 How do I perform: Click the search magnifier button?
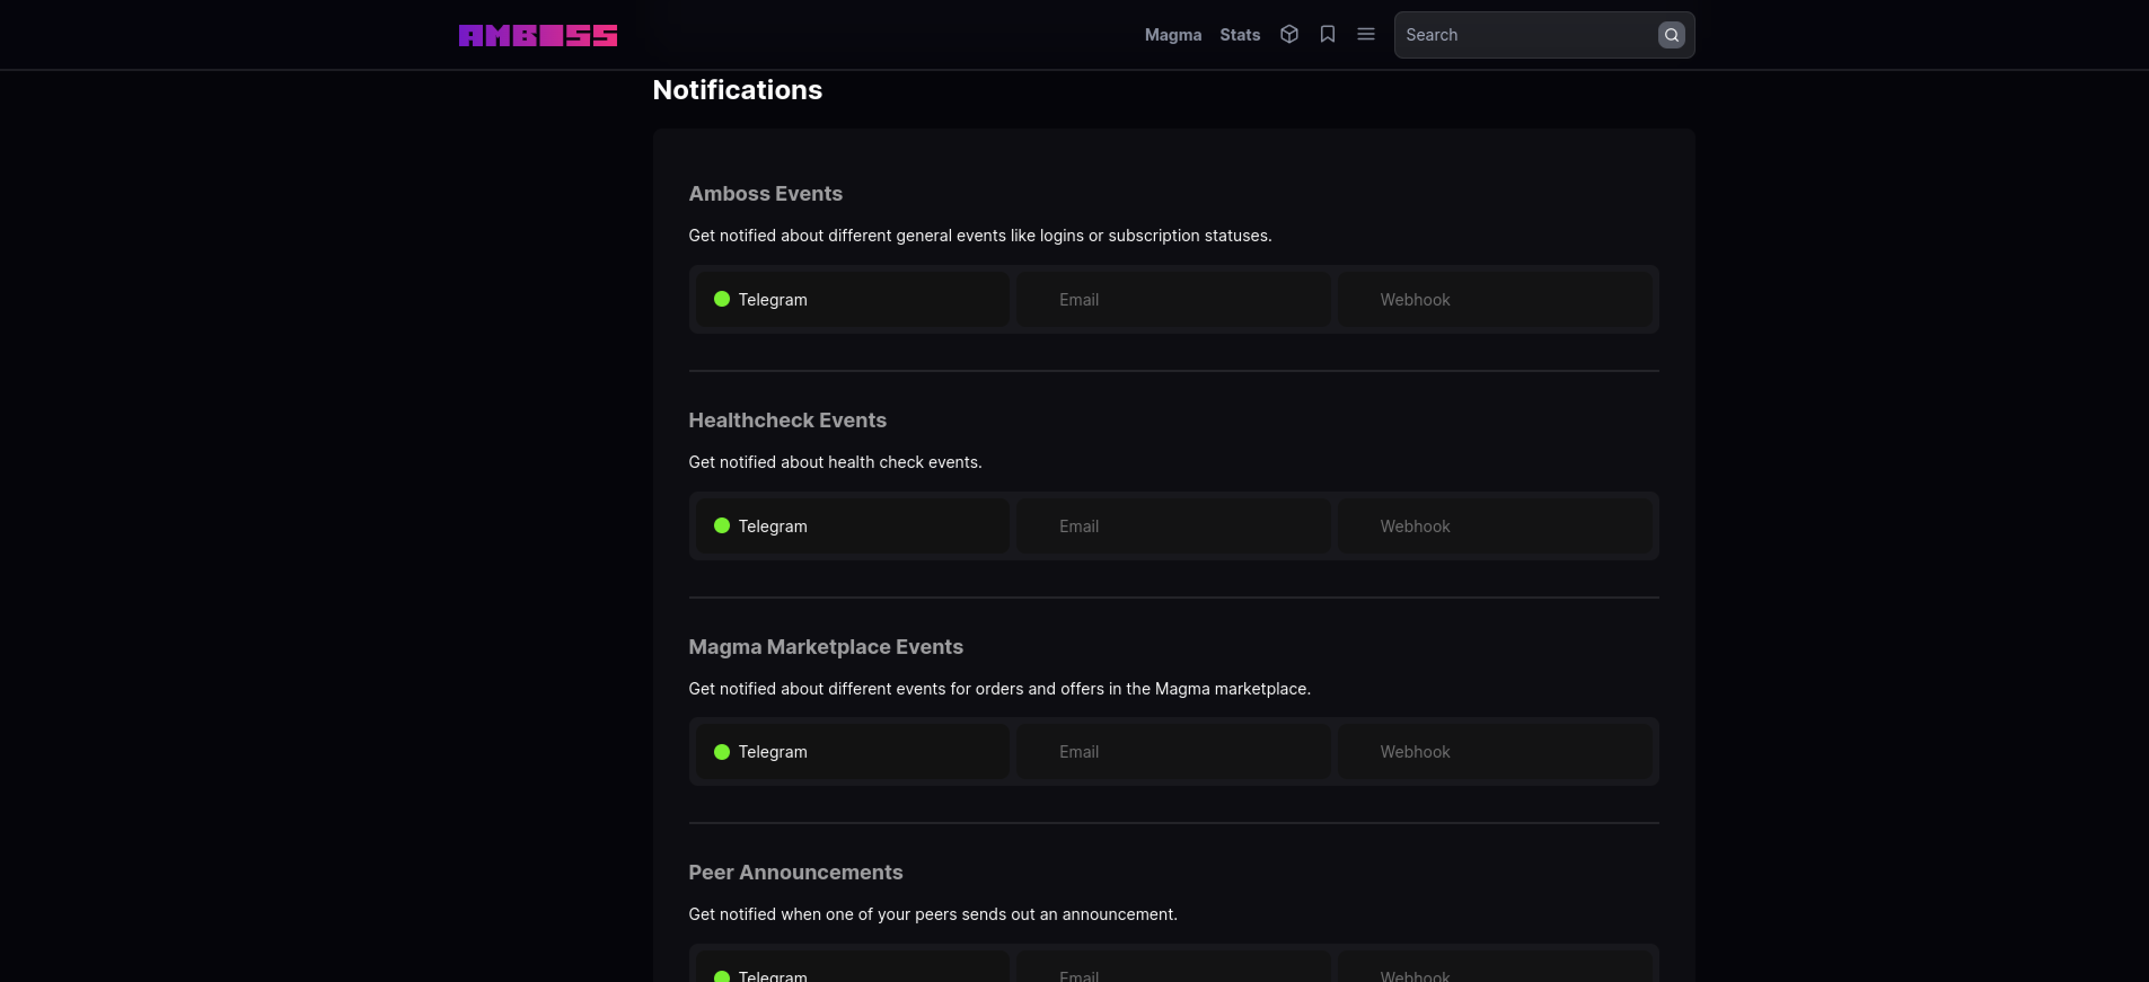coord(1671,35)
